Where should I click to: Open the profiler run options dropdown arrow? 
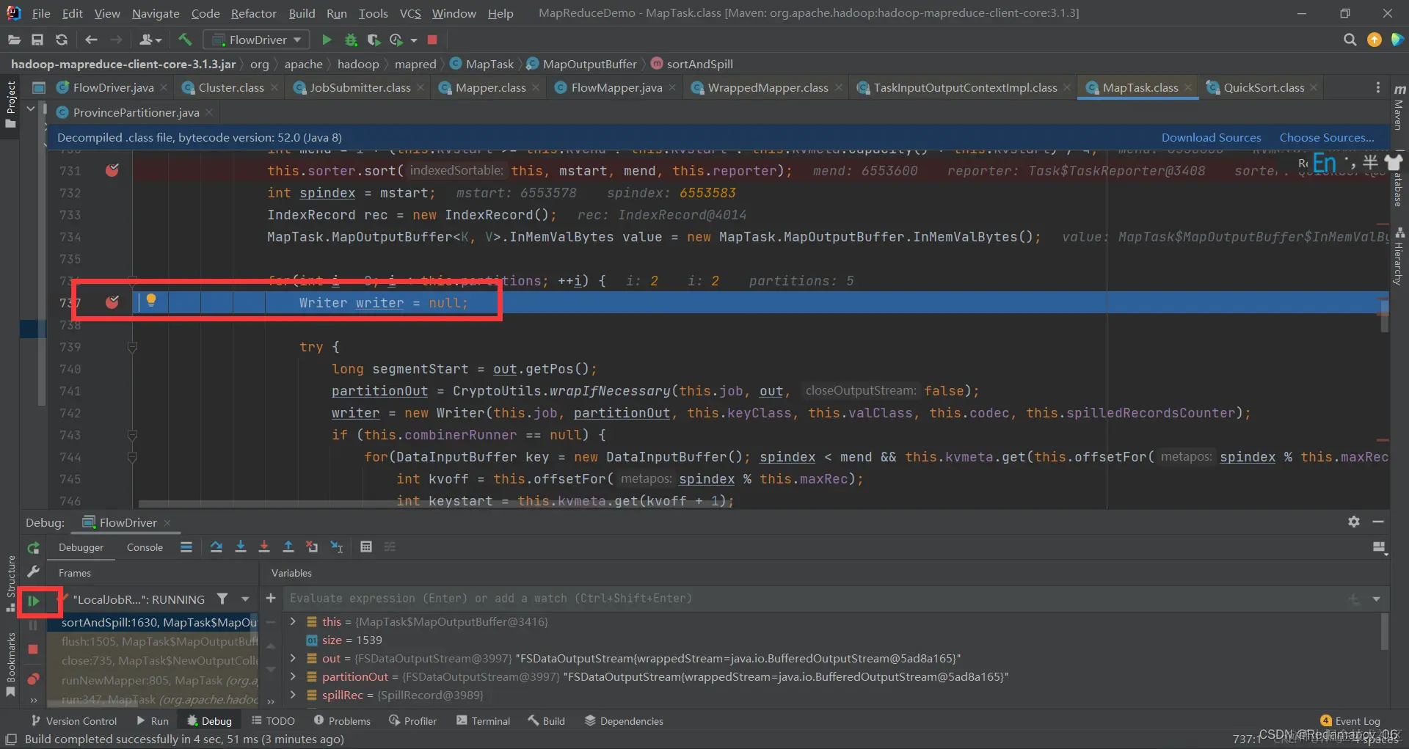coord(414,40)
